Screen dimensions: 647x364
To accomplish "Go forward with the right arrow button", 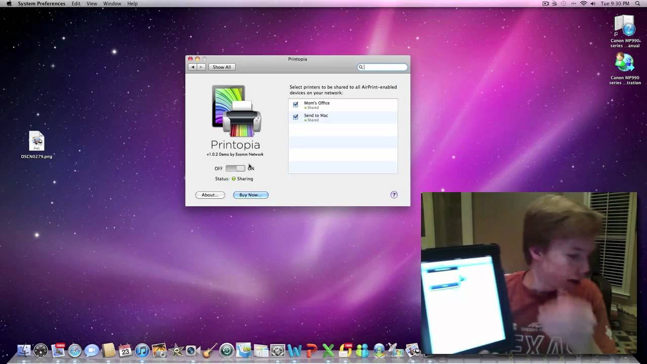I will coord(201,67).
